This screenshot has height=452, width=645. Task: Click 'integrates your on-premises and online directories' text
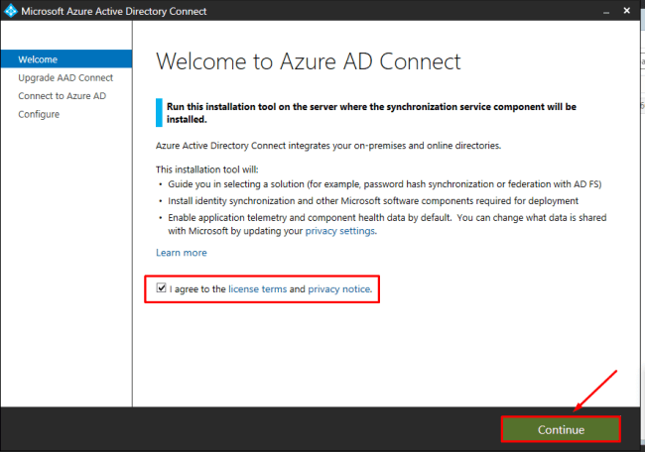click(394, 146)
